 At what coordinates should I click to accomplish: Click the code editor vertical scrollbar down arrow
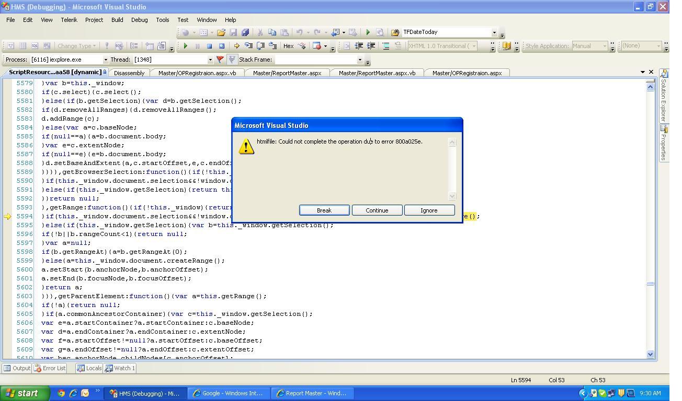(x=651, y=354)
